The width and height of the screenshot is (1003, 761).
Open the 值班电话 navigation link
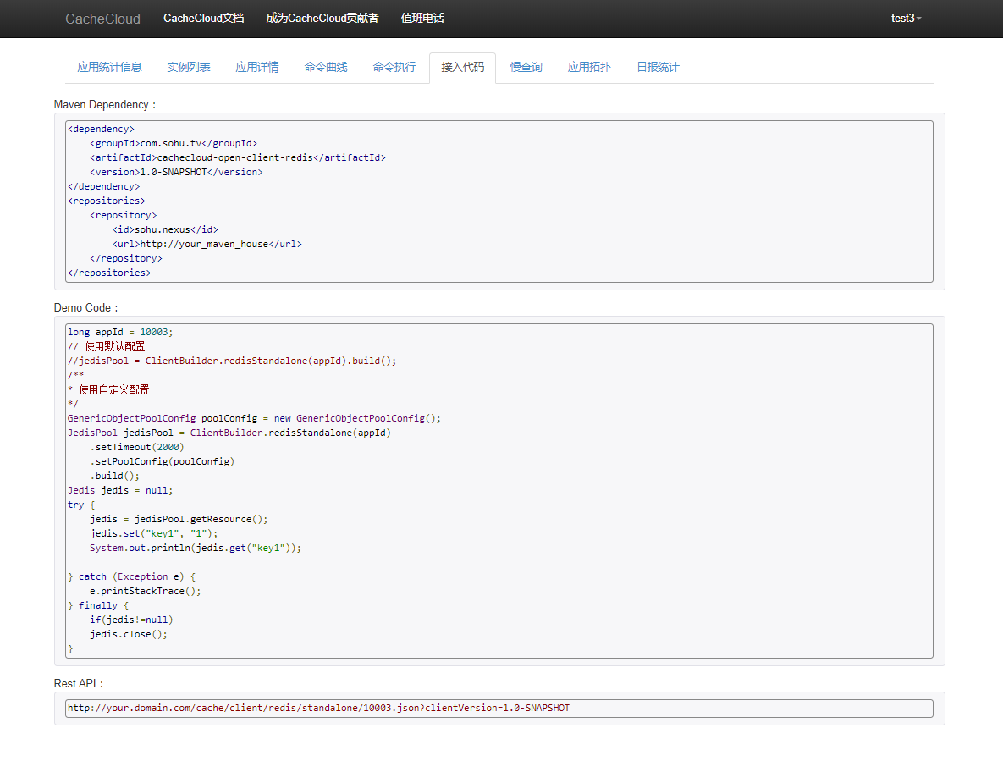[422, 19]
